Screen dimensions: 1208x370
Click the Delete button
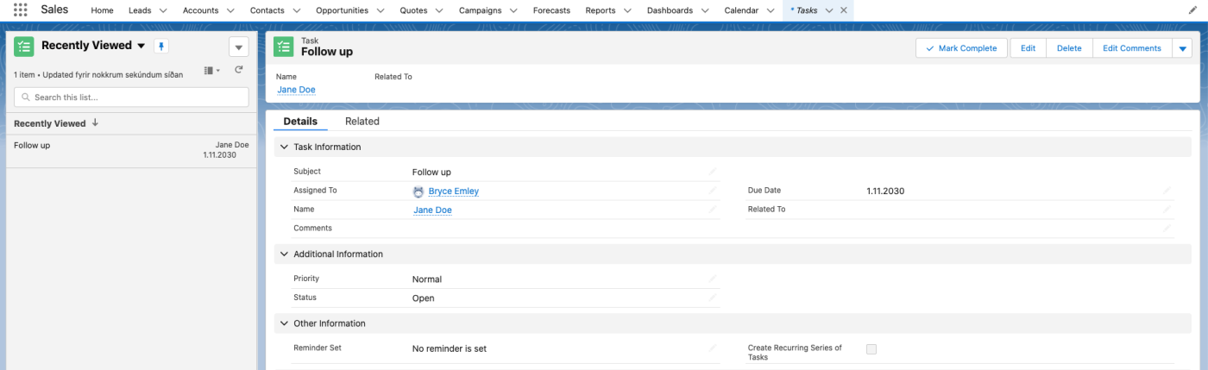click(x=1069, y=48)
